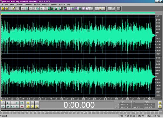Click the '3027.12 MB free' status text
This screenshot has width=163, height=118.
(x=153, y=116)
